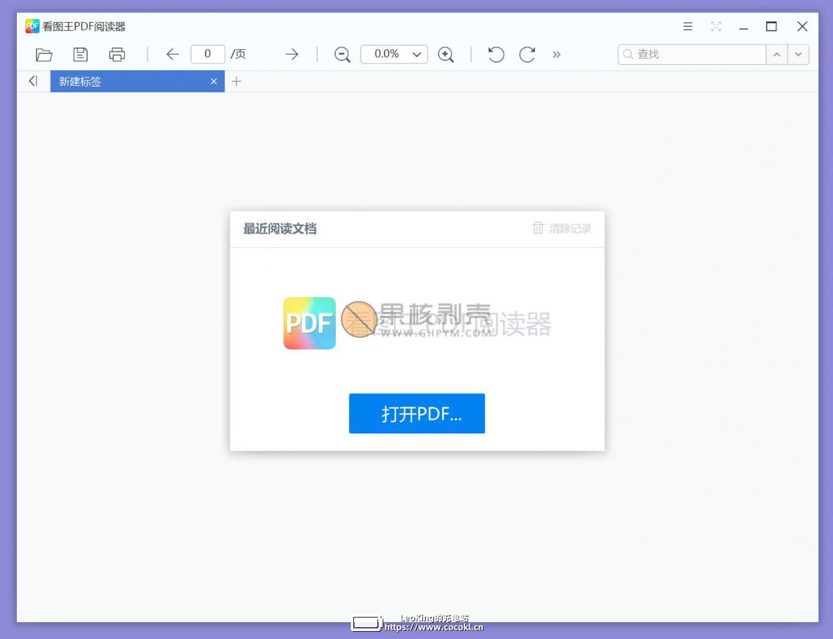Viewport: 833px width, 639px height.
Task: Click the 打开PDF... button
Action: coord(417,413)
